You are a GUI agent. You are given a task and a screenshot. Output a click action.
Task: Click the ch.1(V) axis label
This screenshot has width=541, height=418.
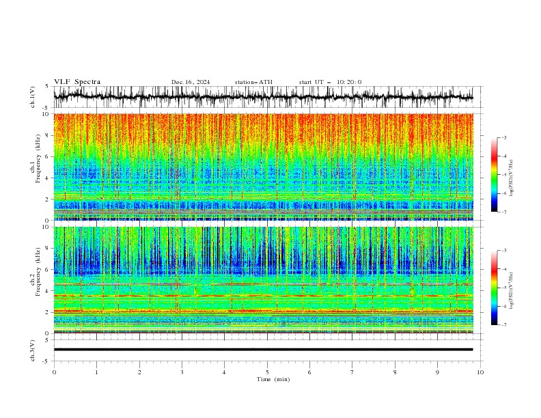point(33,97)
